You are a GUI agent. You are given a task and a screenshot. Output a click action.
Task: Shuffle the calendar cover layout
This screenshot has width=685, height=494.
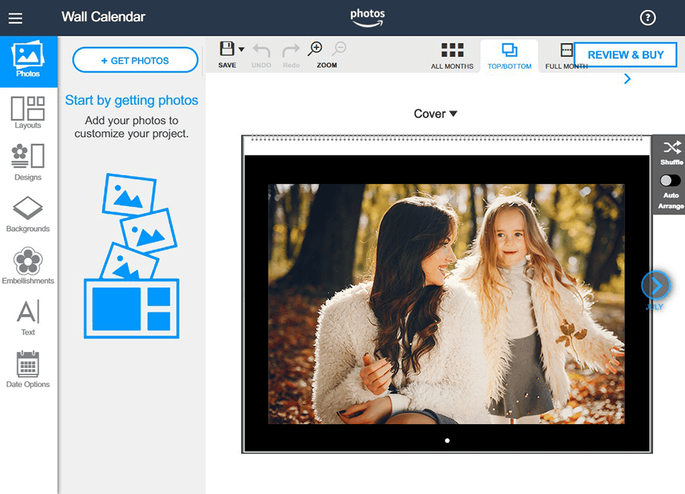coord(671,150)
